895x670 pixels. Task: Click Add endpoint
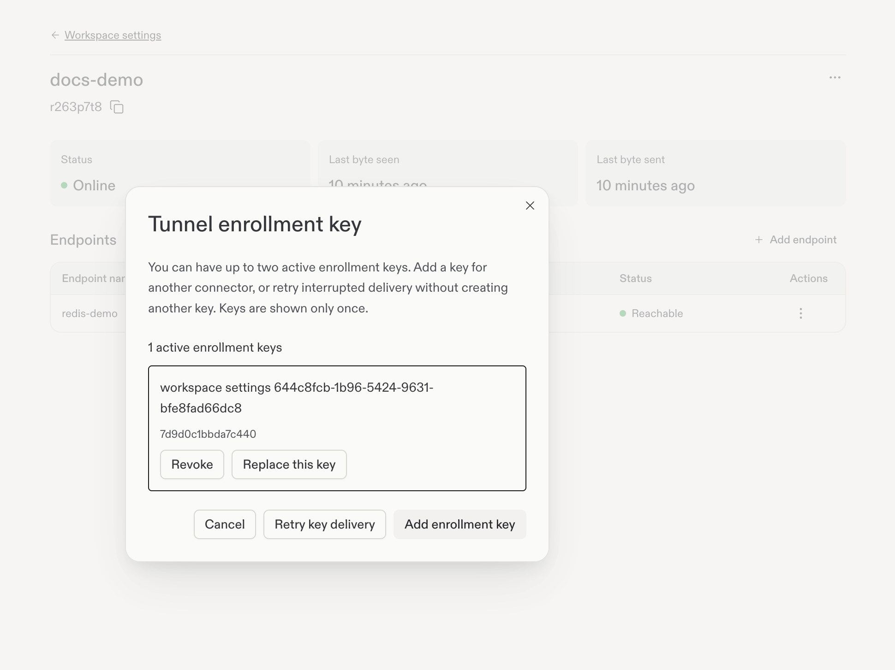tap(796, 240)
